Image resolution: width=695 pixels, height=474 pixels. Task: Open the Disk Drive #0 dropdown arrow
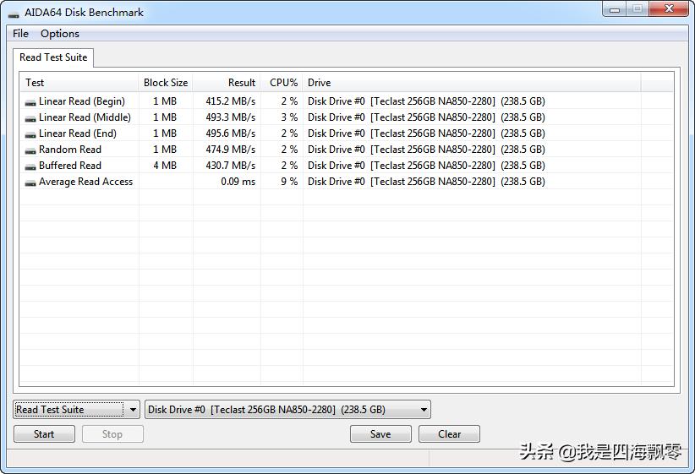point(424,410)
